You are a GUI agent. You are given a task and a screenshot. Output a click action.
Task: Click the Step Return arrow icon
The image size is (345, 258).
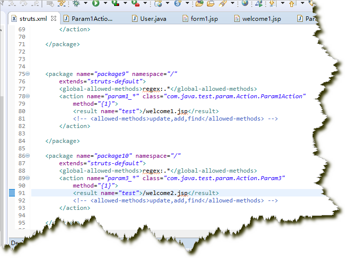(x=35, y=3)
